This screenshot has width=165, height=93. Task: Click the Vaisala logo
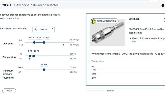tap(7, 5)
